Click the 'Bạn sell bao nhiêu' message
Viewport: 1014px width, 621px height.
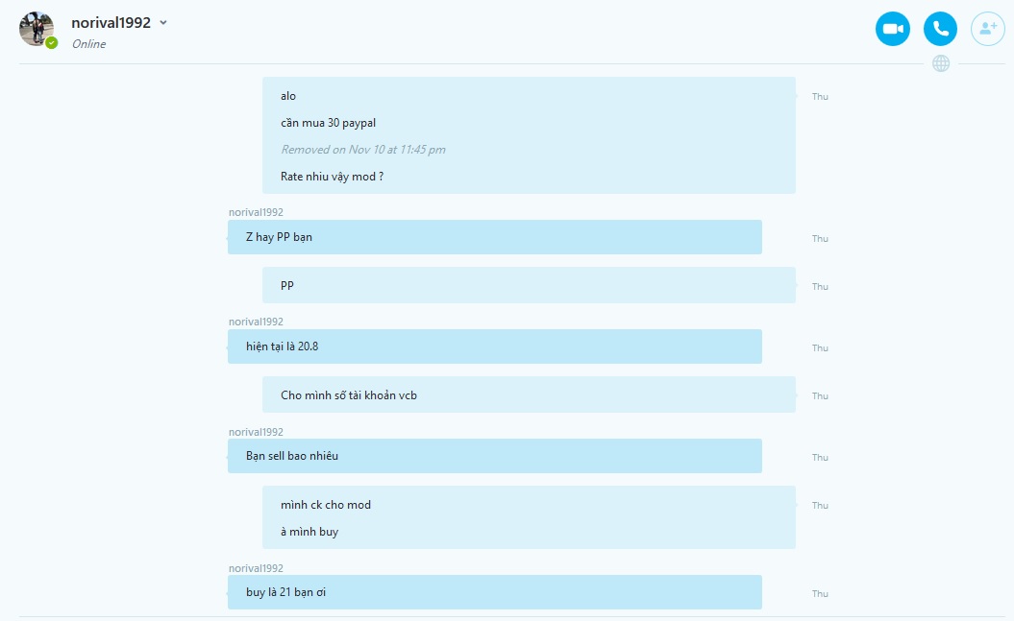(495, 456)
